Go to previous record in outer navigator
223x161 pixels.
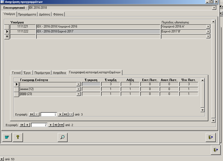pos(27,125)
